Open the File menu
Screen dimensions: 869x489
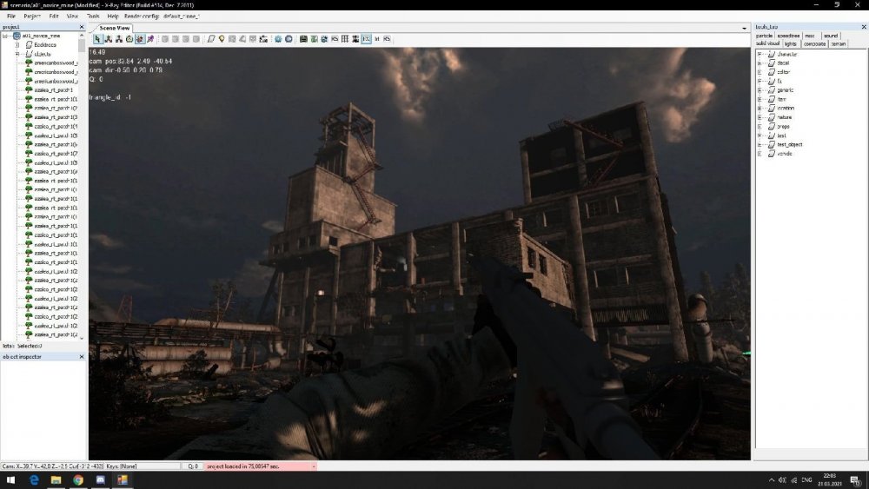pos(11,16)
